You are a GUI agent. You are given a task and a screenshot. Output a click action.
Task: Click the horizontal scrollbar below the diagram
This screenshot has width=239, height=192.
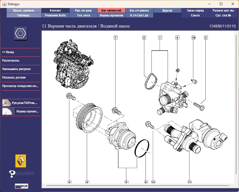[137, 185]
